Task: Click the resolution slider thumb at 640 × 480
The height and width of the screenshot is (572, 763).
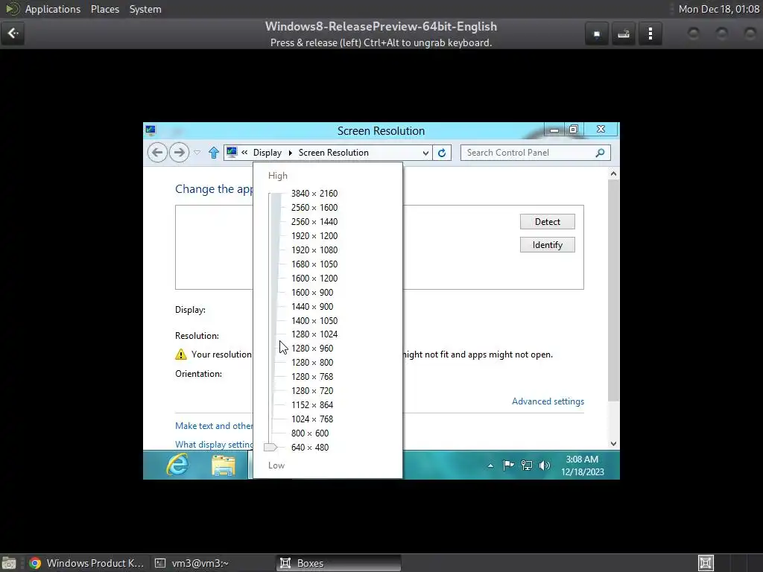Action: 270,447
